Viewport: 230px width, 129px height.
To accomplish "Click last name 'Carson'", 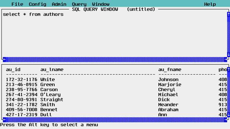I will point(49,89).
